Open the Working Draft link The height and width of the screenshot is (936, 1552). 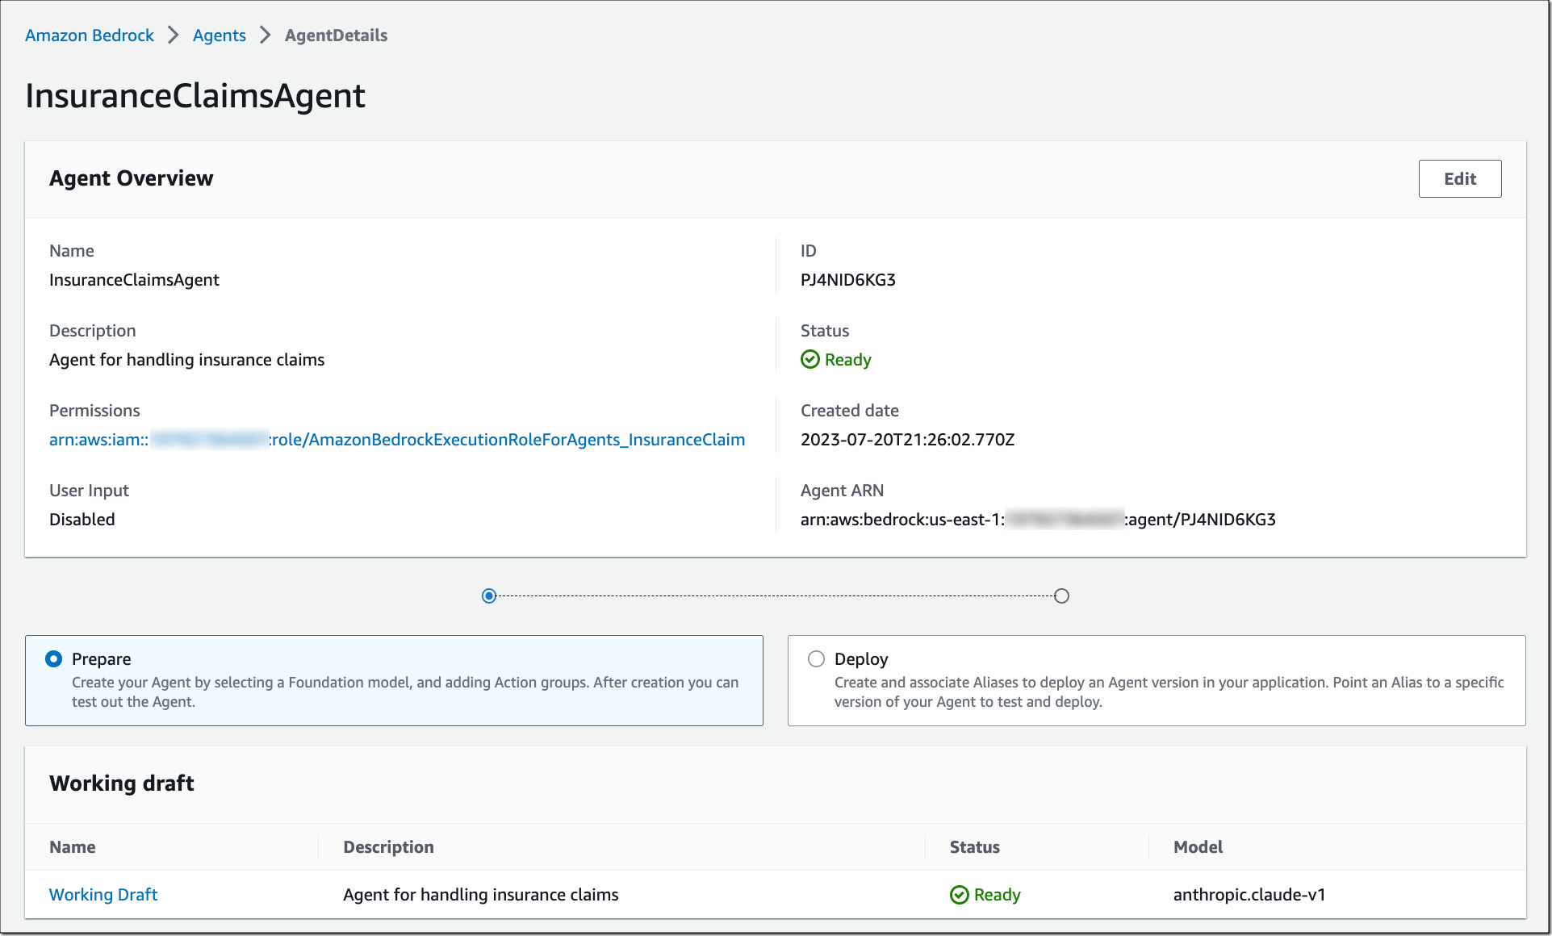pos(103,894)
